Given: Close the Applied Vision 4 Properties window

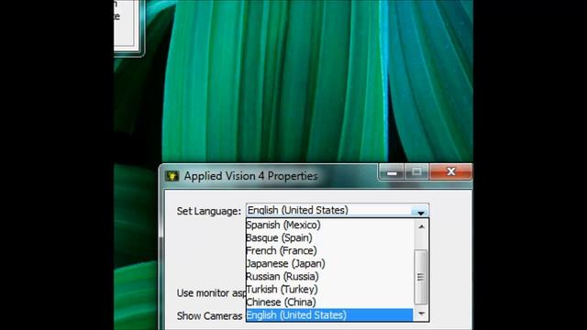Looking at the screenshot, I should click(450, 171).
